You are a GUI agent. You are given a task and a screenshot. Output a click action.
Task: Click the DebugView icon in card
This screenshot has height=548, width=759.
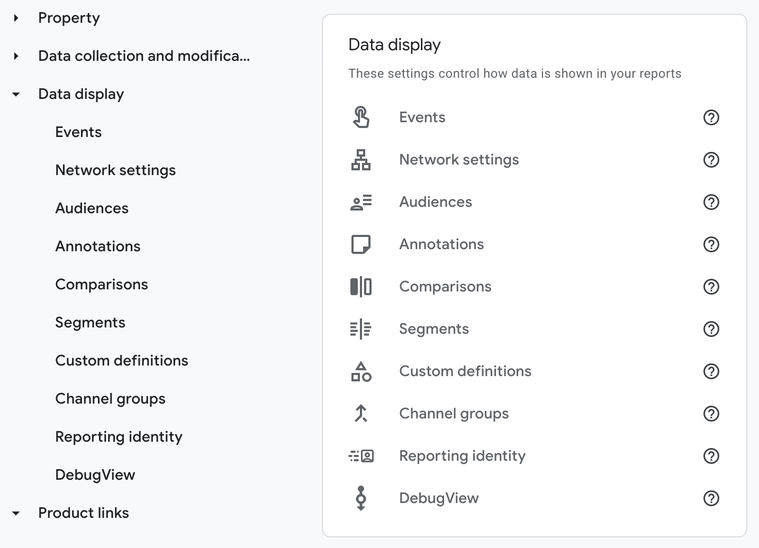361,498
